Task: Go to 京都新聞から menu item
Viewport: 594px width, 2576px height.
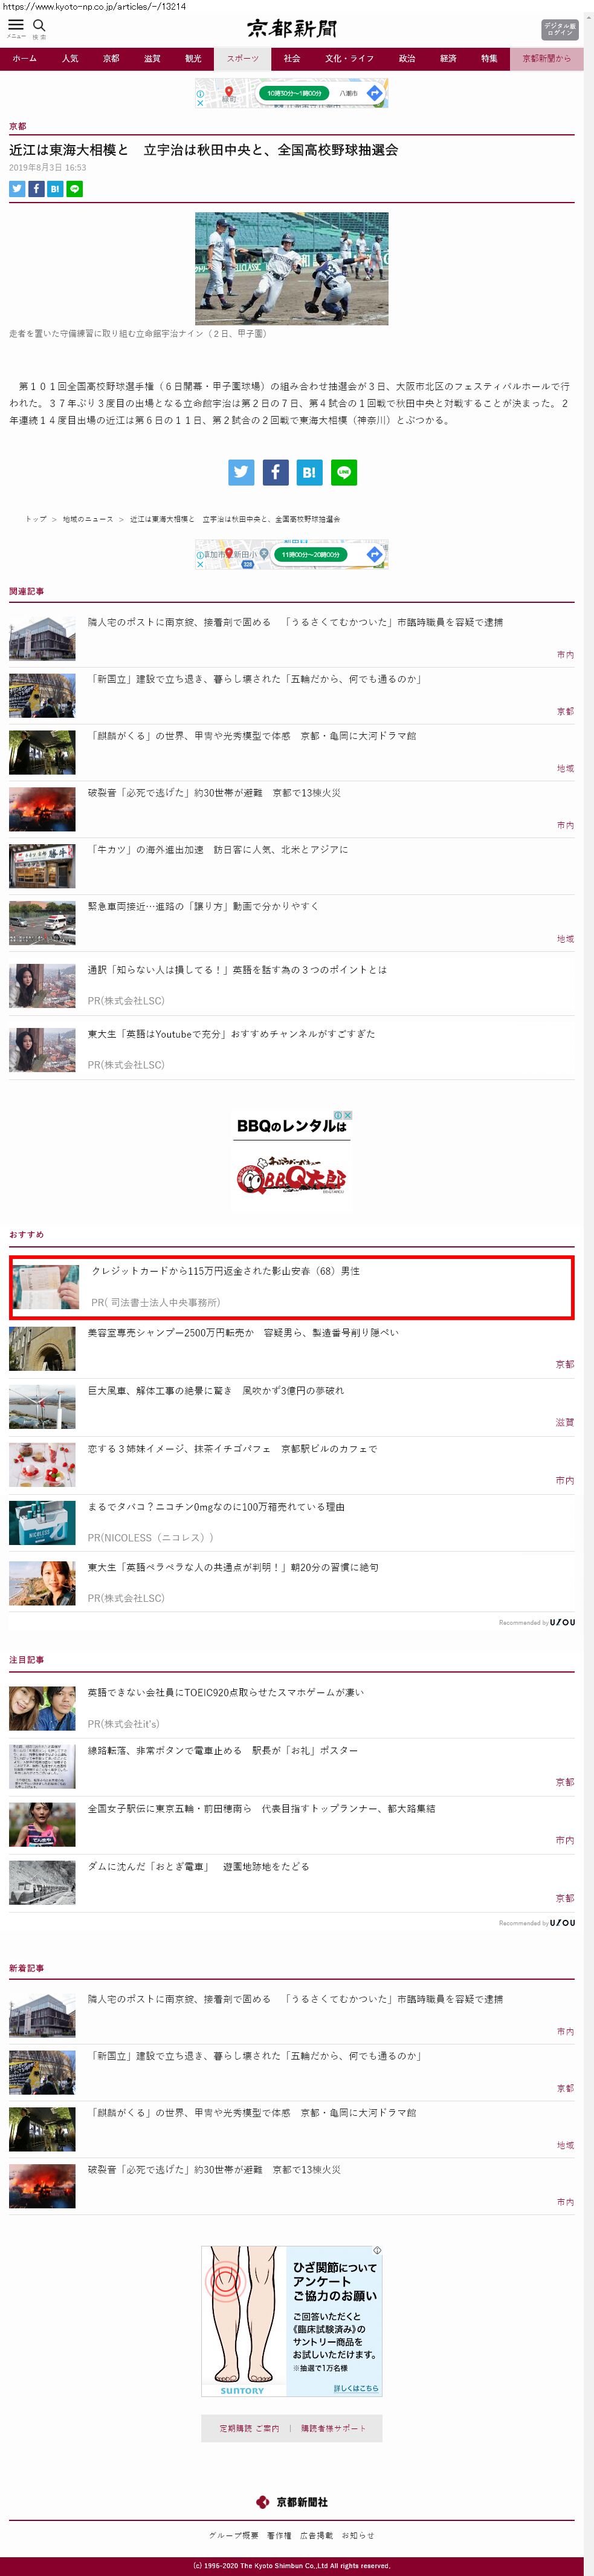Action: pos(546,58)
